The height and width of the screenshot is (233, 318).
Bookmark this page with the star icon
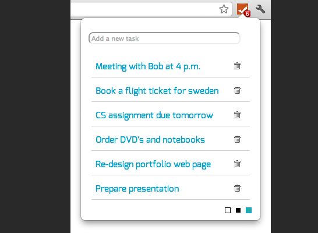pos(224,9)
